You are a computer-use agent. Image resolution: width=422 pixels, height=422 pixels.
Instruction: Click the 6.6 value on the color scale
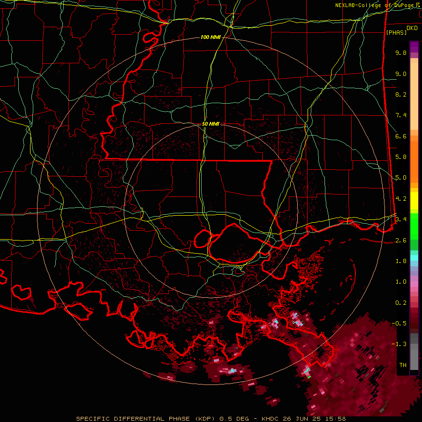click(401, 136)
